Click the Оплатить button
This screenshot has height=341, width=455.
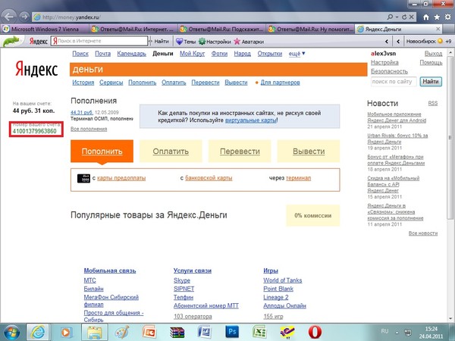[x=171, y=151]
